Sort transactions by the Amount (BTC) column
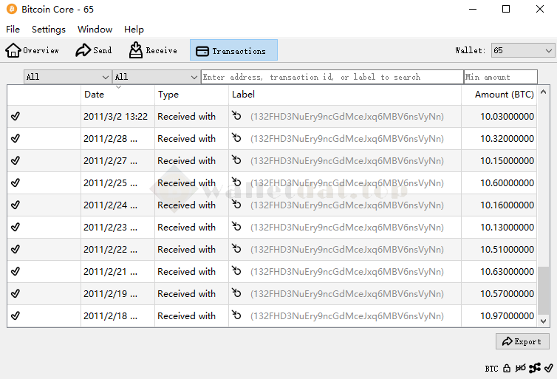Image resolution: width=557 pixels, height=379 pixels. click(504, 95)
